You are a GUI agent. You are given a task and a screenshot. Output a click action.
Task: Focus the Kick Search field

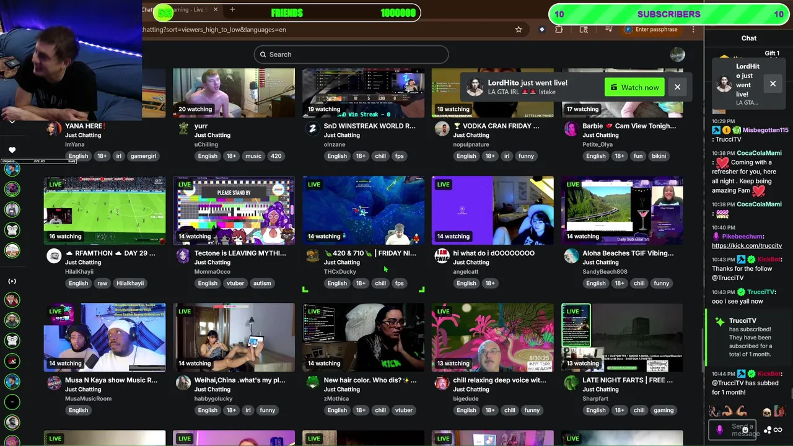tap(351, 55)
